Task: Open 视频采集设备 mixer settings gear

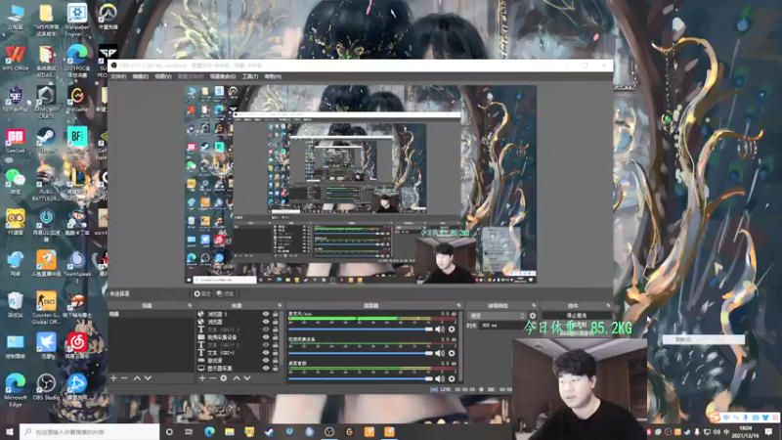Action: click(452, 353)
